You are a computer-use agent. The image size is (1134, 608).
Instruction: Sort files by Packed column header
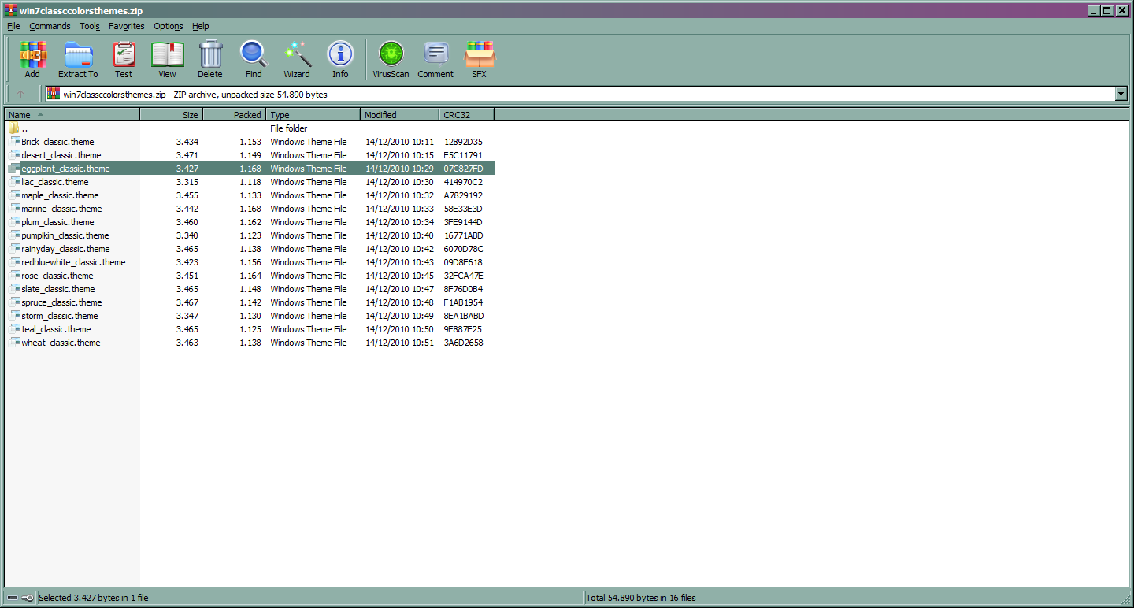[x=234, y=115]
